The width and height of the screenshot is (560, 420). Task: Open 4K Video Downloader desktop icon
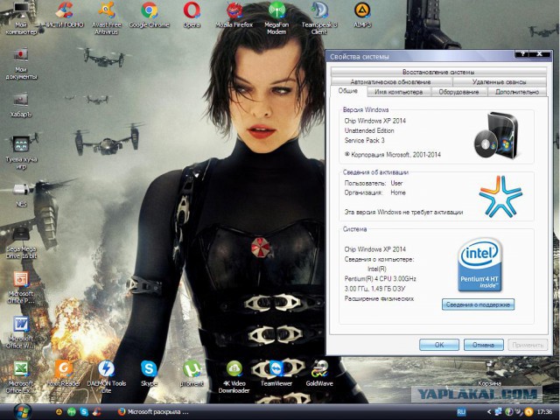pyautogui.click(x=234, y=377)
